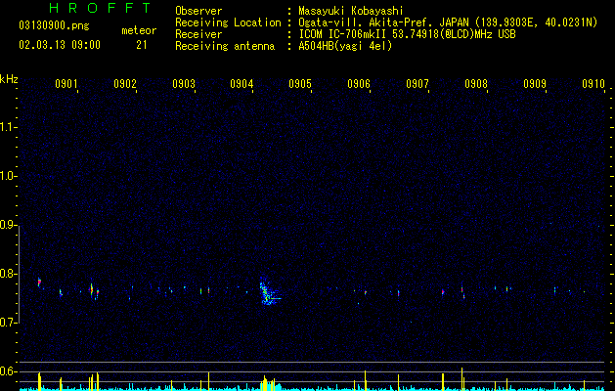Click the red echo before 0901
The width and height of the screenshot is (615, 391).
pyautogui.click(x=39, y=282)
